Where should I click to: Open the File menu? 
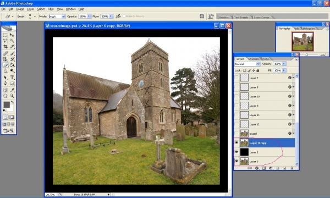tap(3, 9)
